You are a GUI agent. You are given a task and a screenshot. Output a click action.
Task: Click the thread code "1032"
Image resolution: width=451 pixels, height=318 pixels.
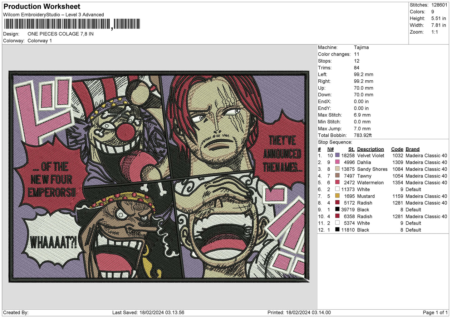tap(398, 155)
